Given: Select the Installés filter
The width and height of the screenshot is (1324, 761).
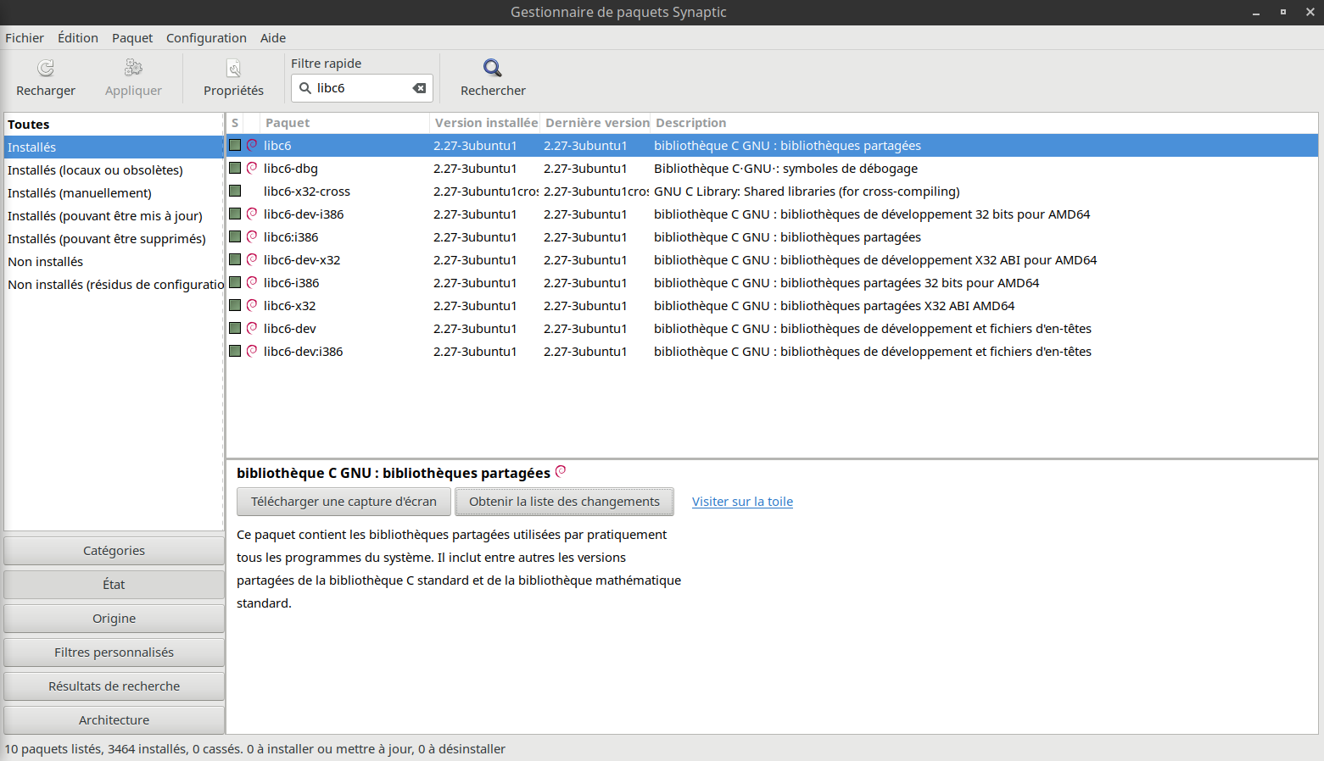Looking at the screenshot, I should click(114, 147).
